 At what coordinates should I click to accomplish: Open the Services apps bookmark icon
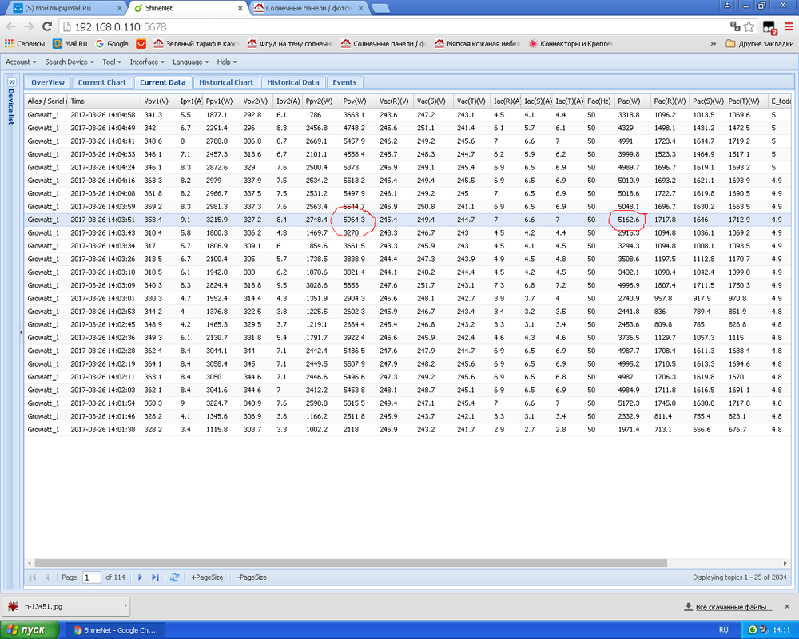(9, 44)
